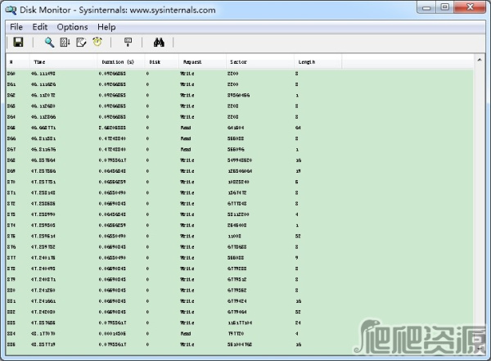Viewport: 491px width, 361px height.
Task: Clear the display using the eraser icon
Action: (81, 43)
